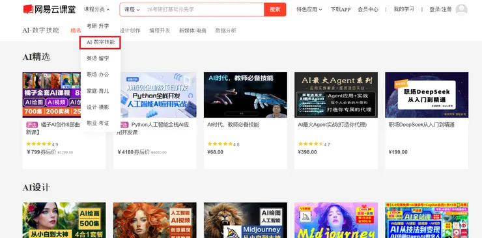Click the ¥68.00 price text
482x238 pixels.
[215, 152]
